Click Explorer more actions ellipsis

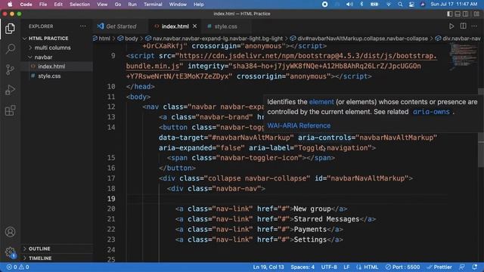pos(82,26)
